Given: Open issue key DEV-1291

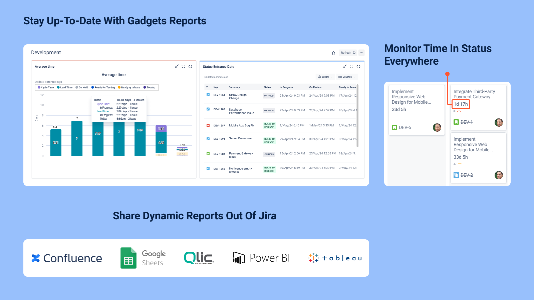Looking at the screenshot, I should click(x=219, y=139).
